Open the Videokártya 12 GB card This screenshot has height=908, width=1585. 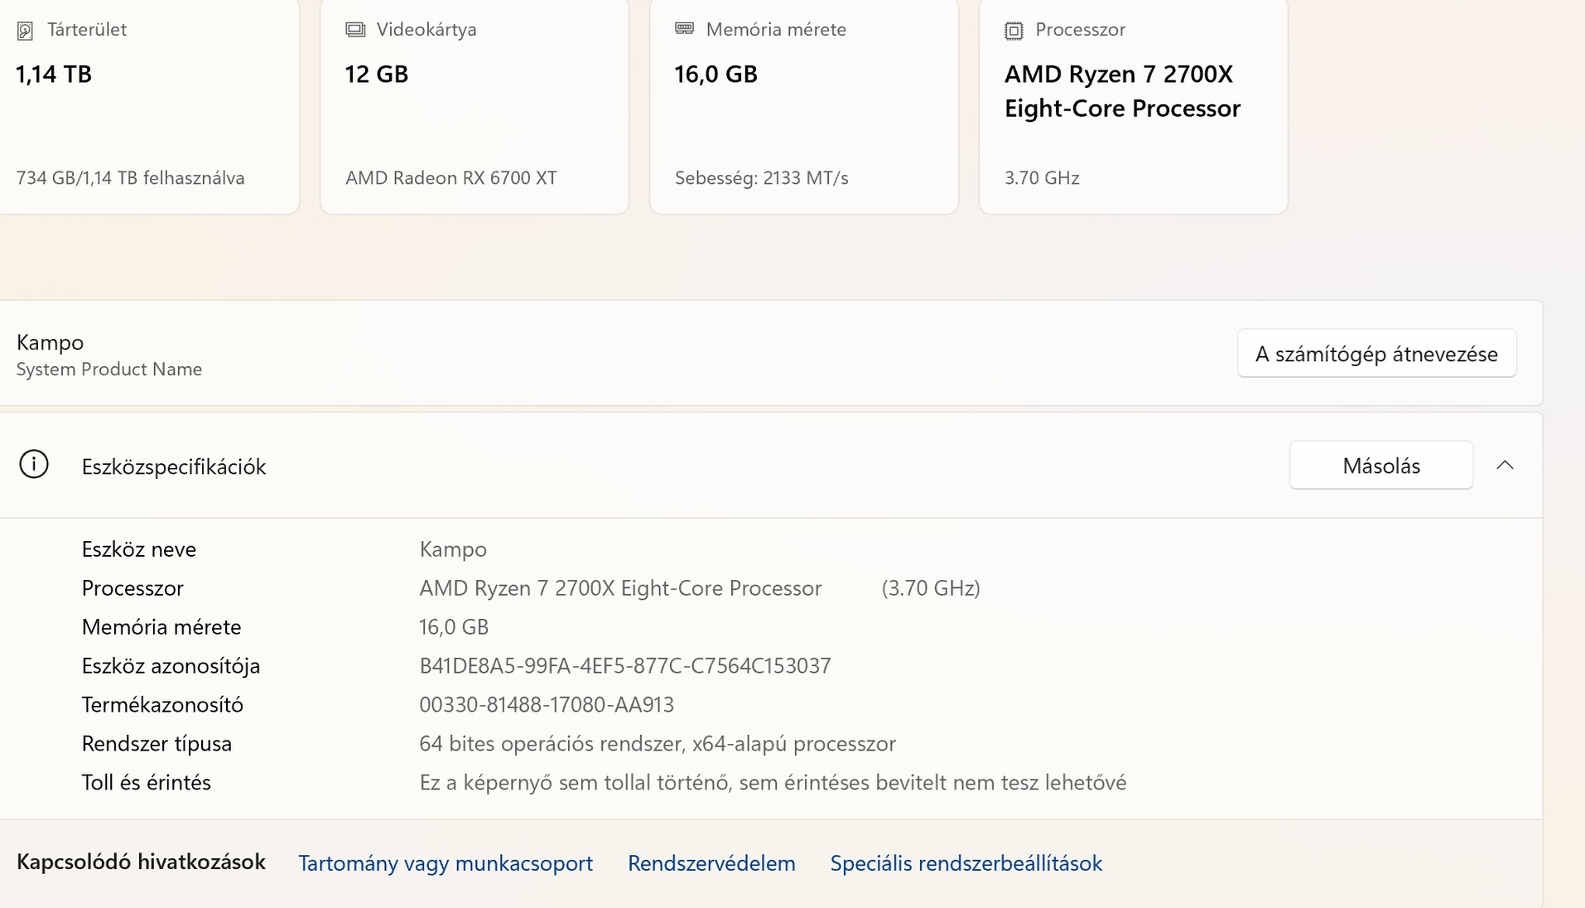pos(474,108)
